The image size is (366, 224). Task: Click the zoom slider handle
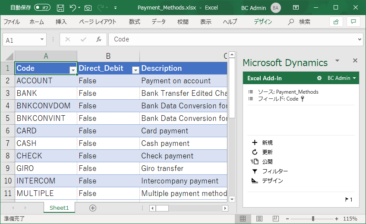tap(313, 219)
